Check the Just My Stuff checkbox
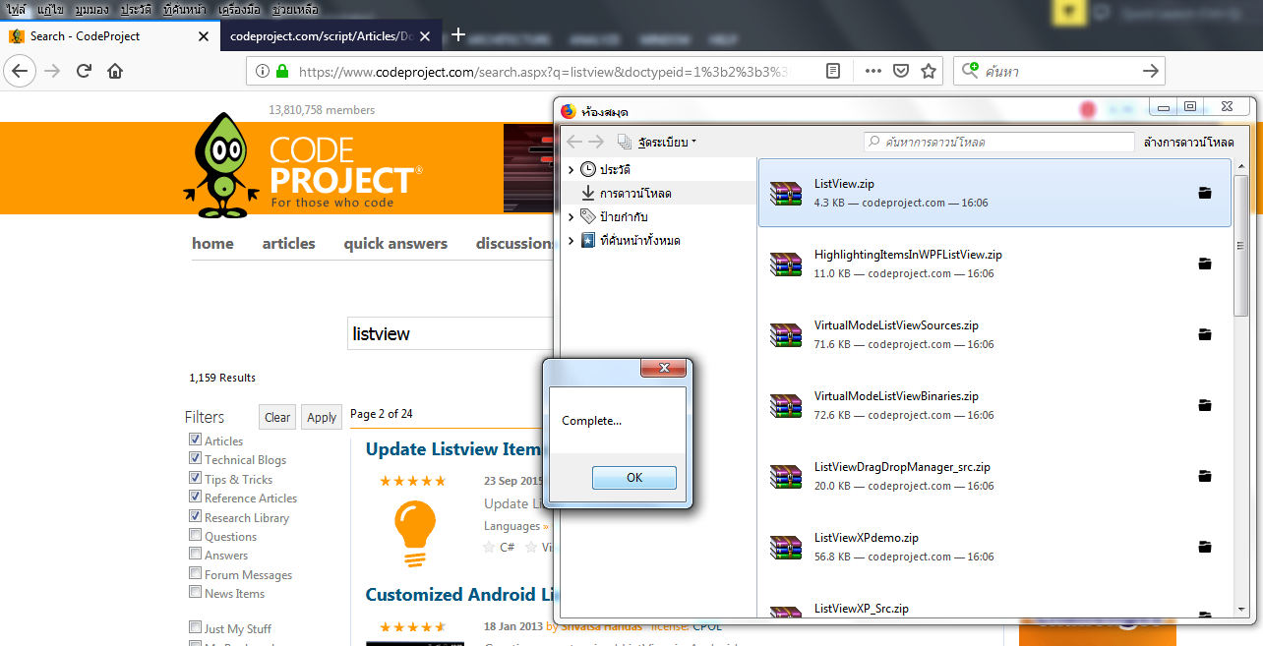Viewport: 1263px width, 646px height. [x=195, y=628]
